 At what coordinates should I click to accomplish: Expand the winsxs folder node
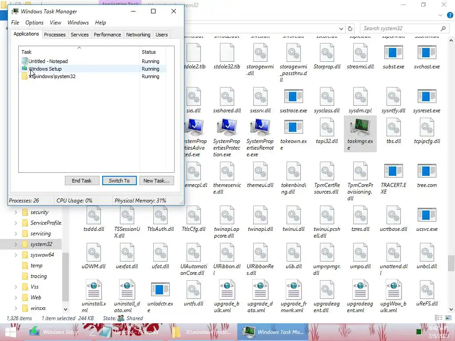click(x=16, y=308)
